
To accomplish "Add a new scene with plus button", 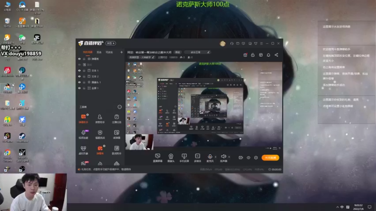I will [121, 52].
